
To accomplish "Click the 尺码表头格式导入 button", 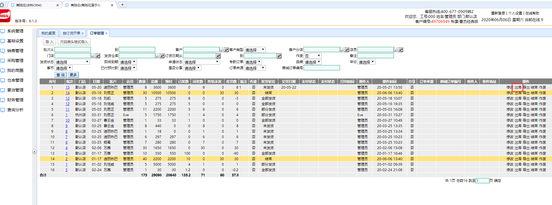I will [74, 42].
